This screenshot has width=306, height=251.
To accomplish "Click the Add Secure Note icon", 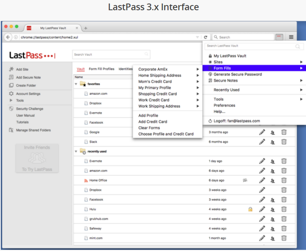I will [11, 77].
